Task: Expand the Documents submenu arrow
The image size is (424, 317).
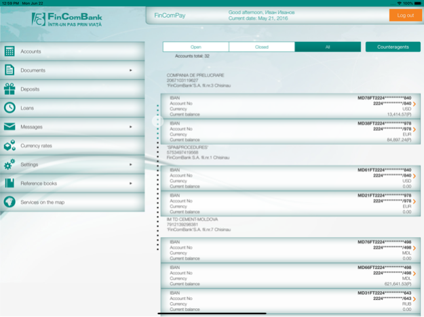Action: [x=131, y=70]
